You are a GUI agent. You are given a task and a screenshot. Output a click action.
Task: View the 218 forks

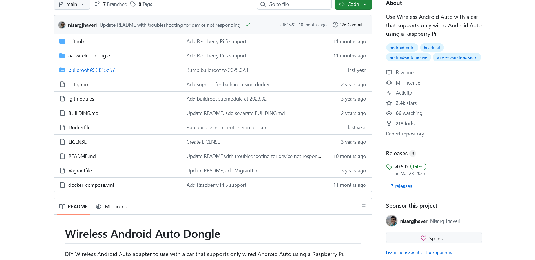(401, 124)
